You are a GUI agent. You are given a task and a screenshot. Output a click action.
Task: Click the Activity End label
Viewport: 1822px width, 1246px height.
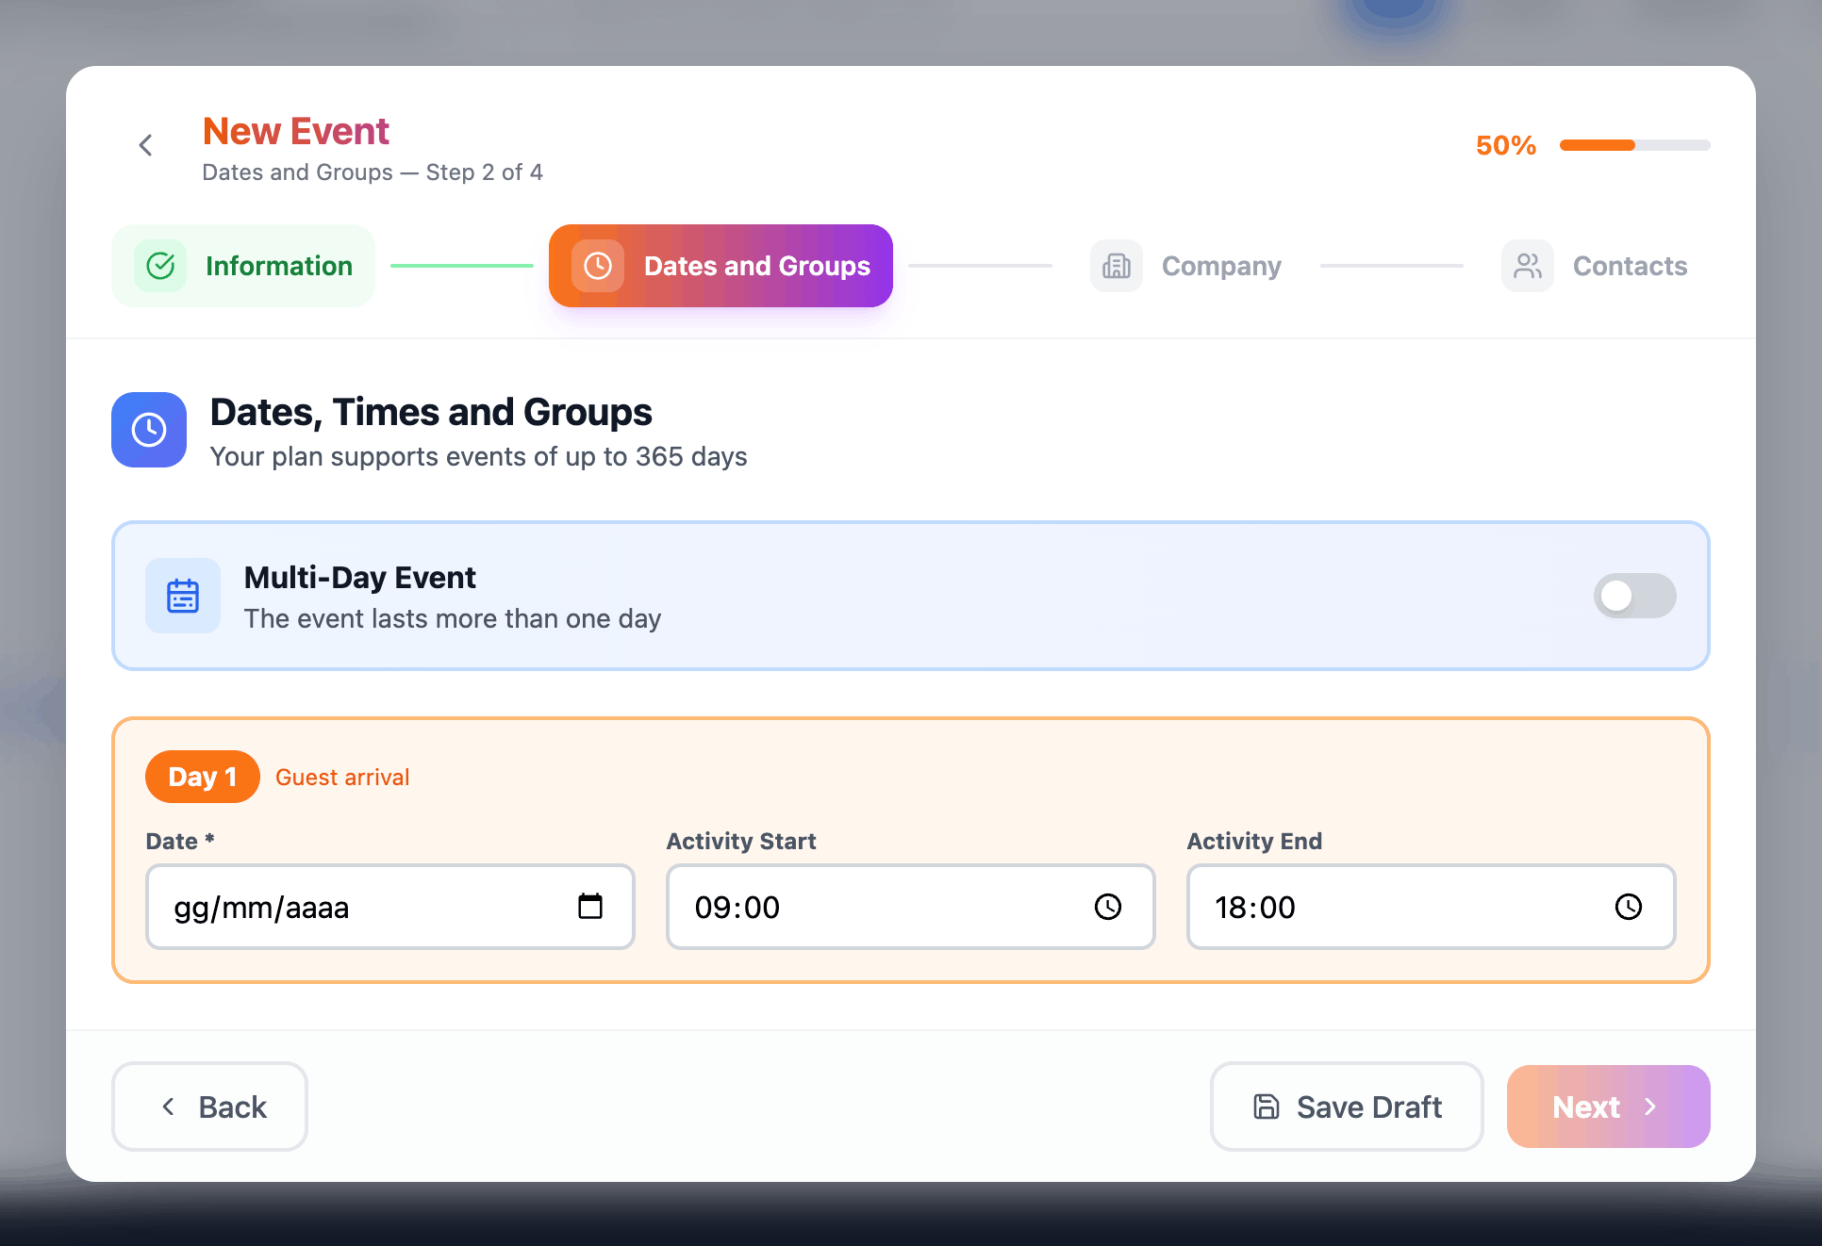tap(1254, 841)
